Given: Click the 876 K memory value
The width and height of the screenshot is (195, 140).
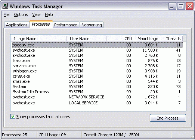Looking at the screenshot, I should coord(153,61).
